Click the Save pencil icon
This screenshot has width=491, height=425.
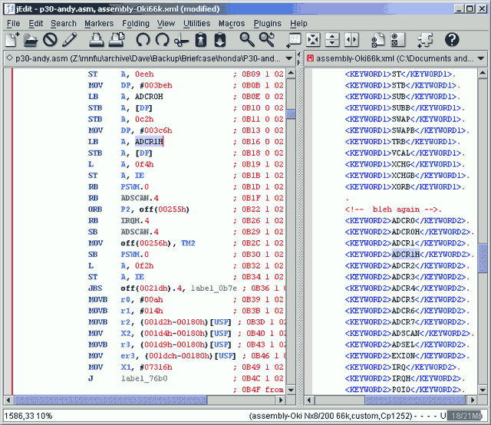70,40
